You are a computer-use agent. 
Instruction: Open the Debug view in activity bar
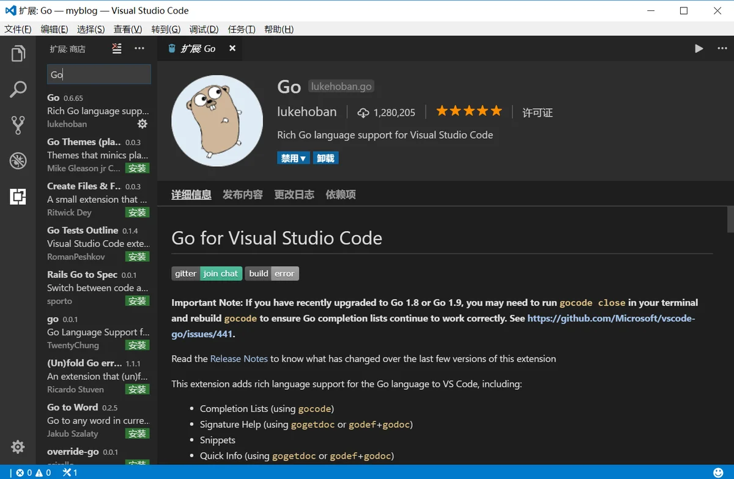(x=18, y=161)
